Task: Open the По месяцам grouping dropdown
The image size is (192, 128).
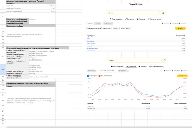Action: pyautogui.click(x=92, y=71)
